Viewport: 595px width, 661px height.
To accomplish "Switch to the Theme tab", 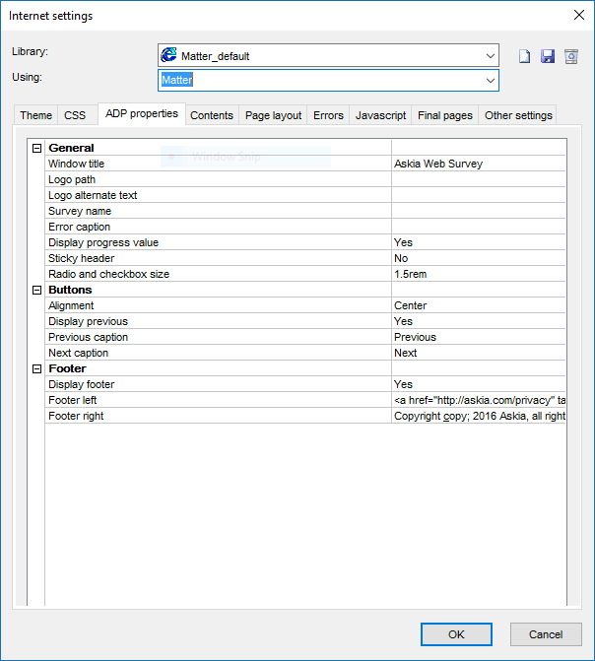I will click(x=35, y=115).
